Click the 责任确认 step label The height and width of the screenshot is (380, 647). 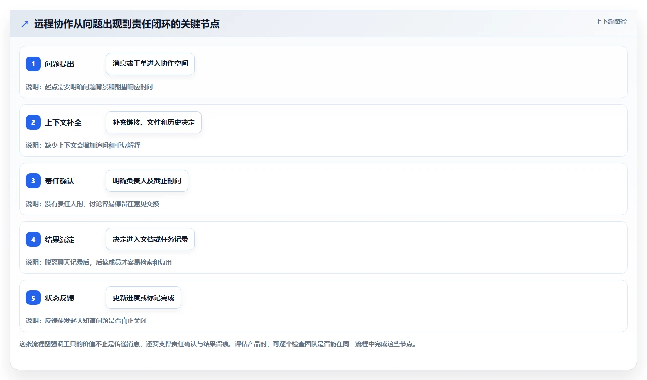60,181
